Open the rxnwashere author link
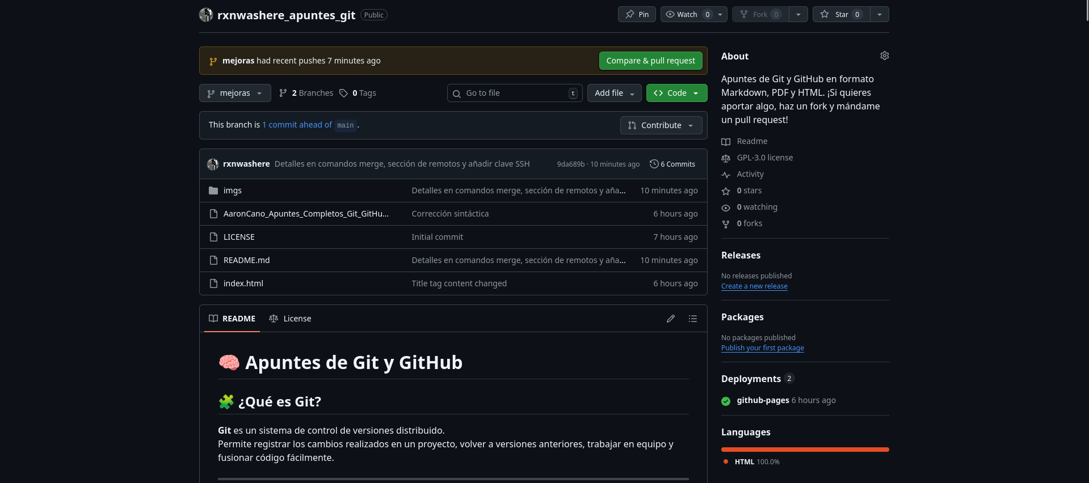 point(246,164)
